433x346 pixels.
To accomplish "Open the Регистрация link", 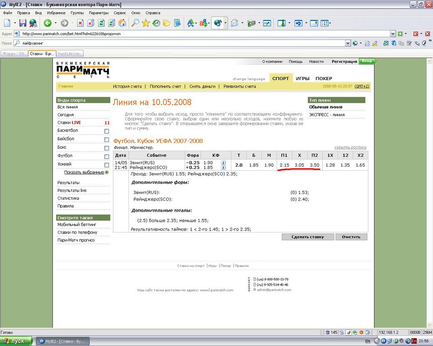I will (344, 61).
